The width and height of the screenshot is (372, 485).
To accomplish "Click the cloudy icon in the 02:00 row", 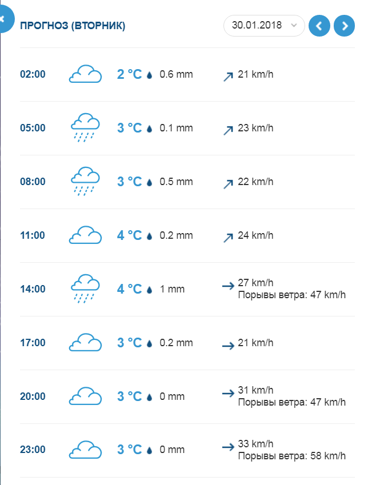I will [x=85, y=74].
